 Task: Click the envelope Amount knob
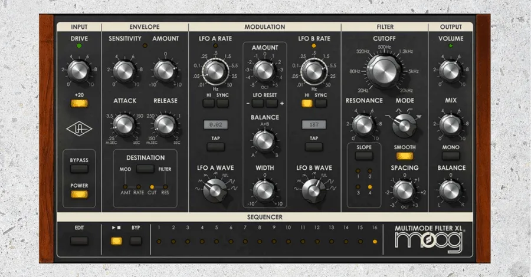[165, 72]
